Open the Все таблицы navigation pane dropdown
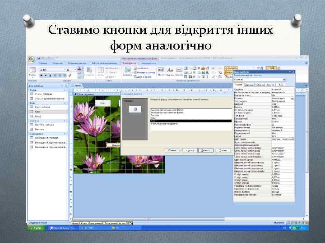The image size is (325, 243). [x=62, y=86]
